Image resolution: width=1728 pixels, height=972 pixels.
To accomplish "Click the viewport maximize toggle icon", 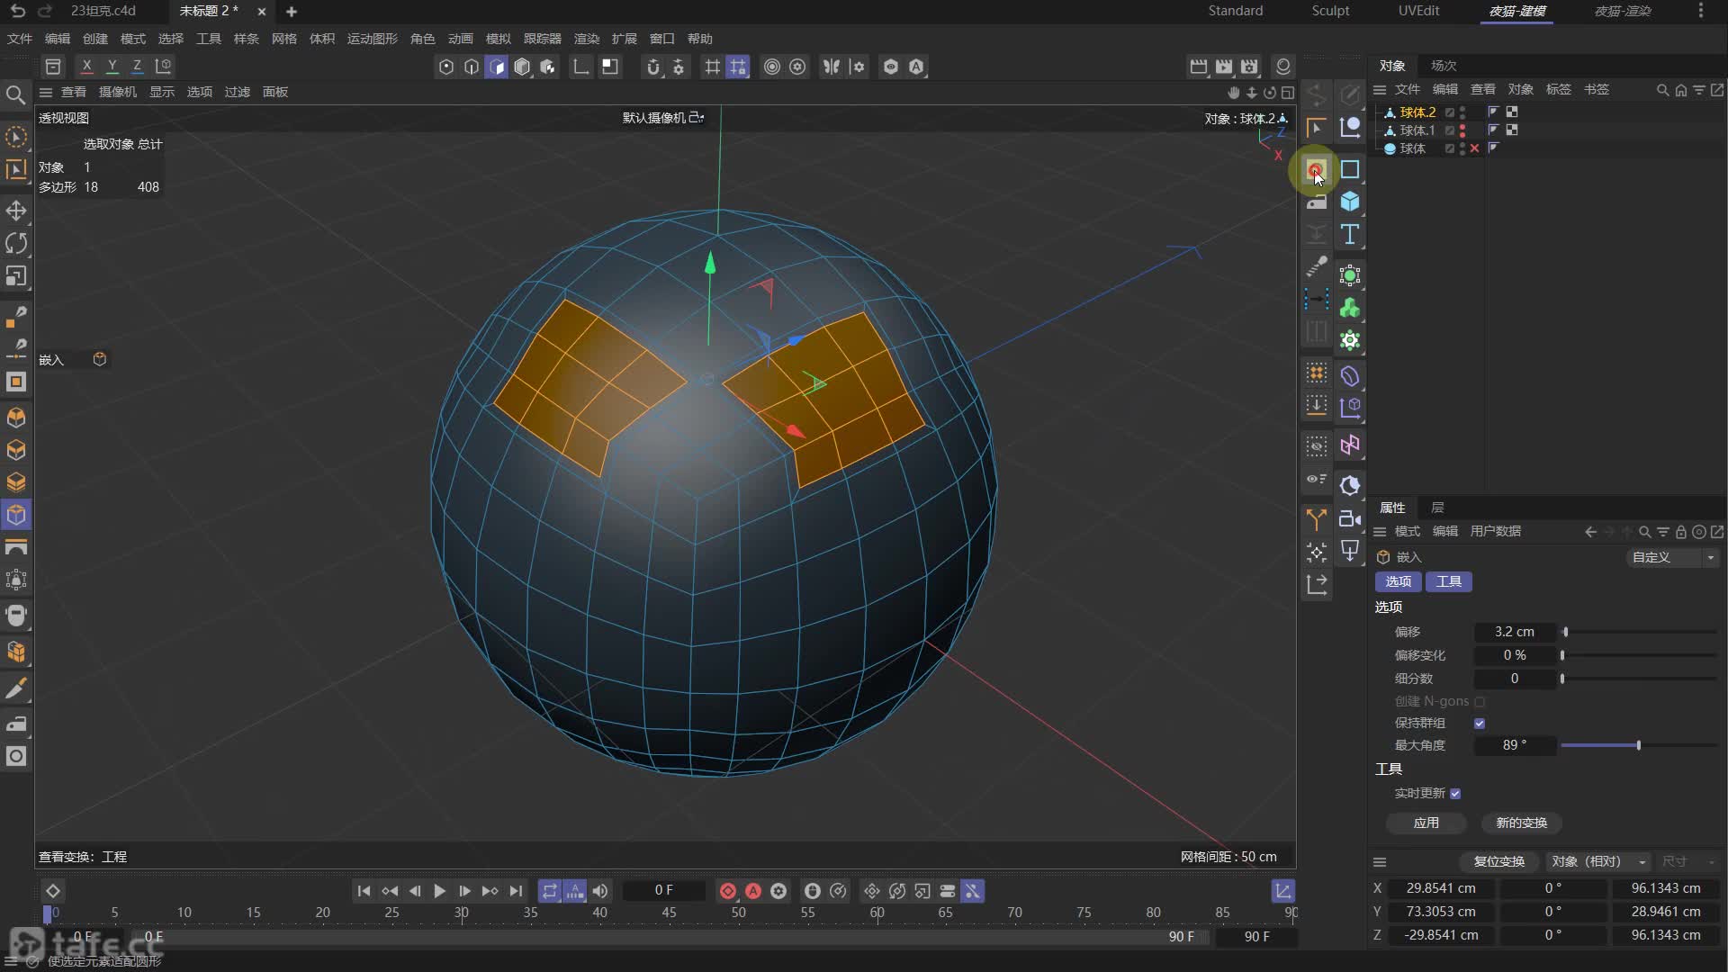I will [1288, 92].
